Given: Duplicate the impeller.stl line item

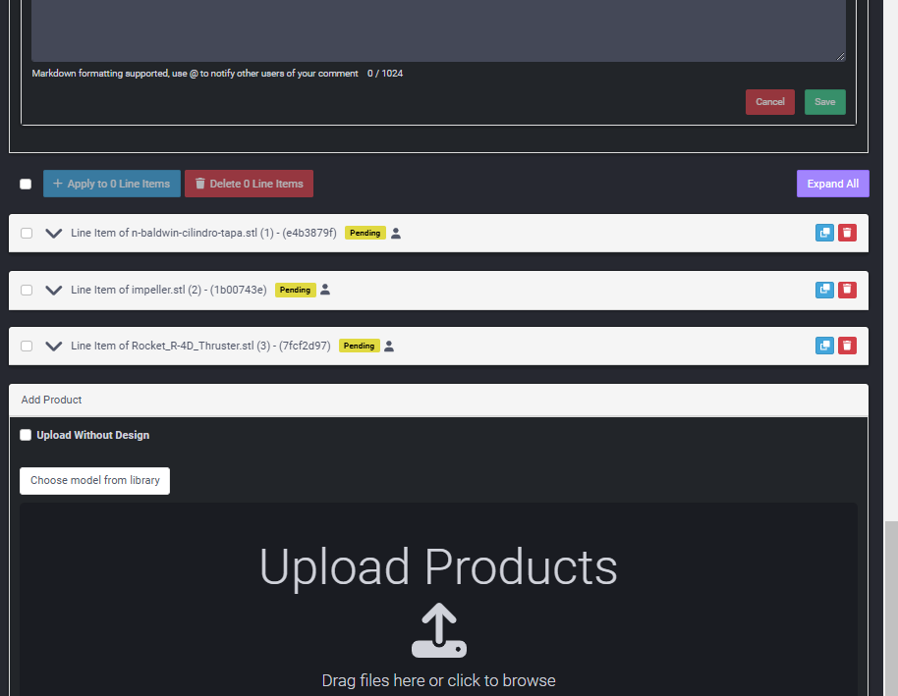Looking at the screenshot, I should pos(825,290).
